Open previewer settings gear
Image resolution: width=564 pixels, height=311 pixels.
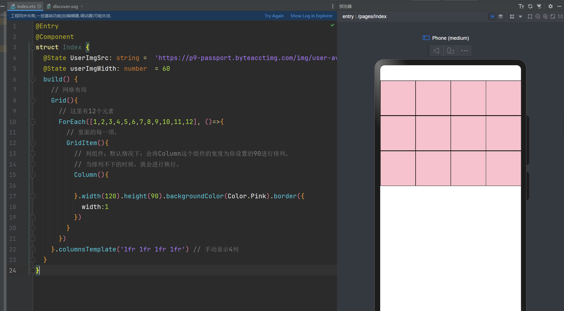click(x=550, y=6)
